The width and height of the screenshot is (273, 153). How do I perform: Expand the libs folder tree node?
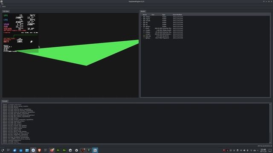pos(142,23)
